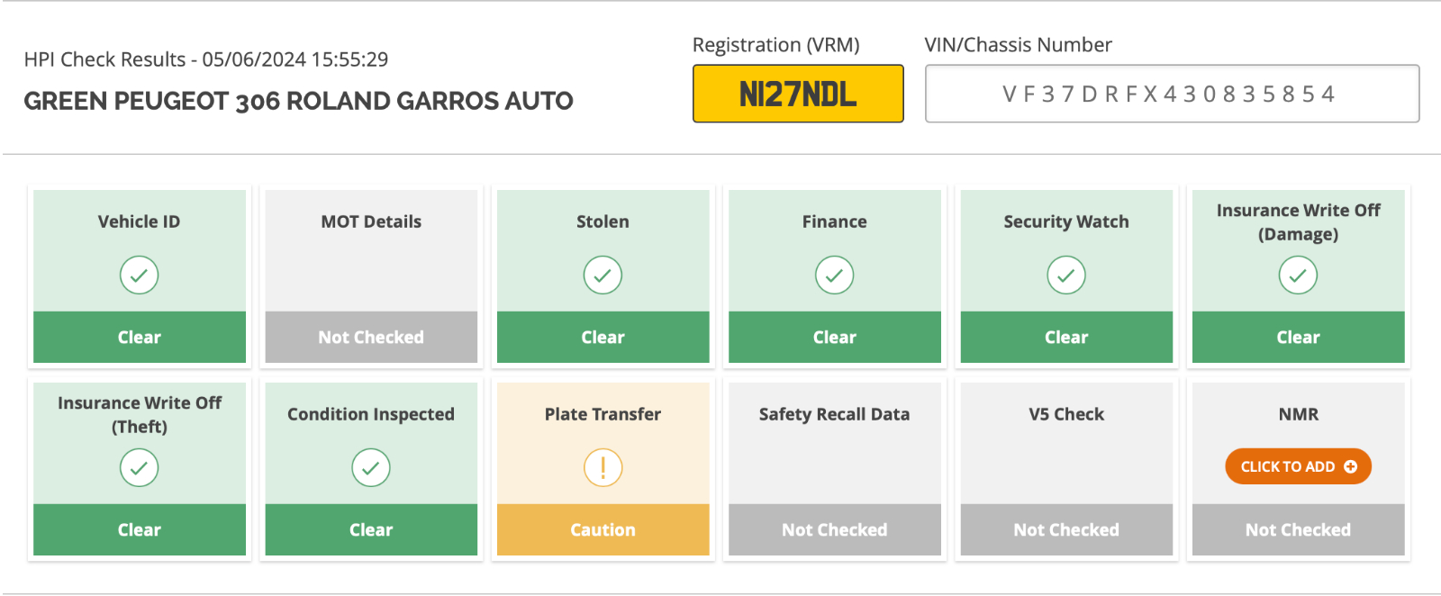This screenshot has height=596, width=1441.
Task: Click into the VIN/Chassis Number field
Action: [x=1172, y=94]
